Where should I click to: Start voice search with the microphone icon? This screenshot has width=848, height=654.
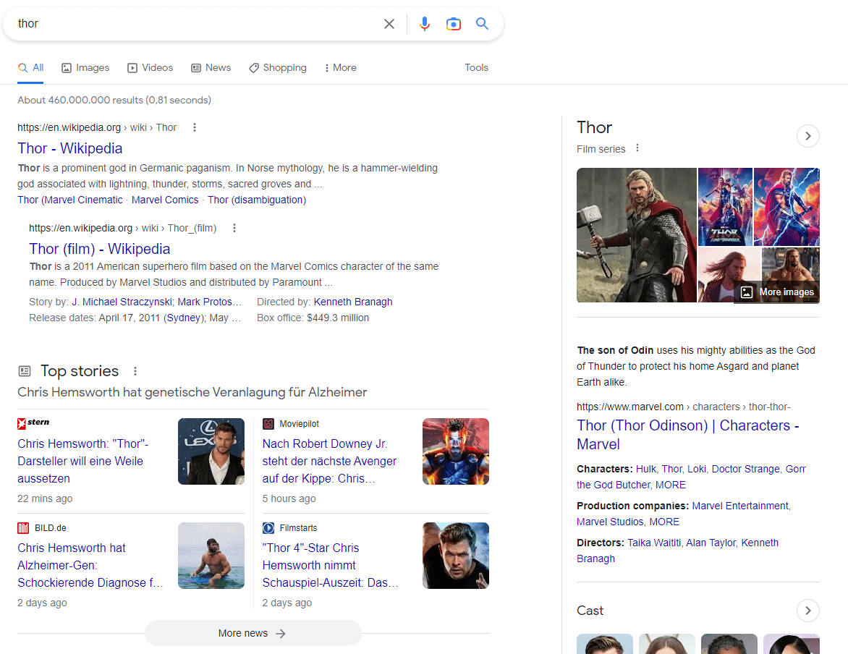pyautogui.click(x=425, y=24)
